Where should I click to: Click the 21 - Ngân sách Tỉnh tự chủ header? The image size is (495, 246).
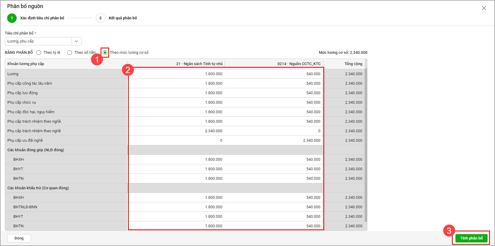click(x=199, y=64)
